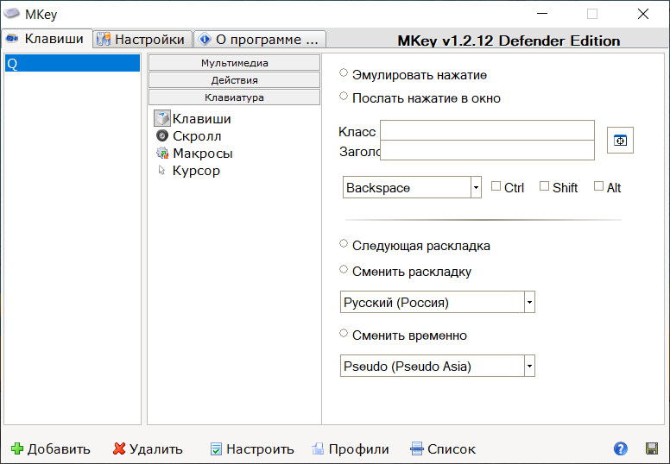Click the Добавить button

pos(50,448)
